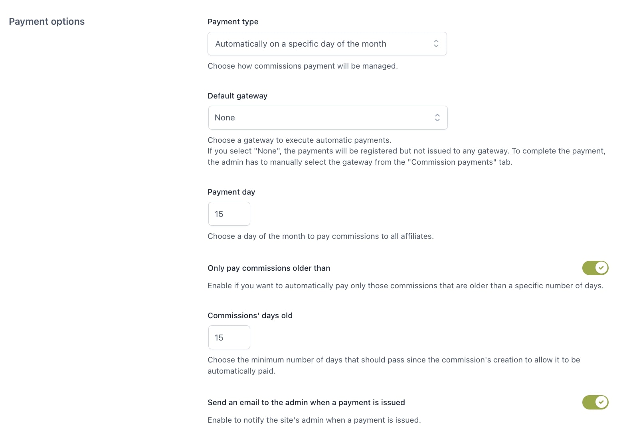
Task: Toggle Send an email to admin switch
Action: coord(595,402)
